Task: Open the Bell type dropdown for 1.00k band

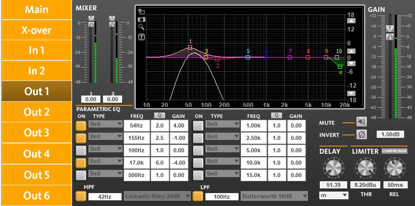Action: 223,123
